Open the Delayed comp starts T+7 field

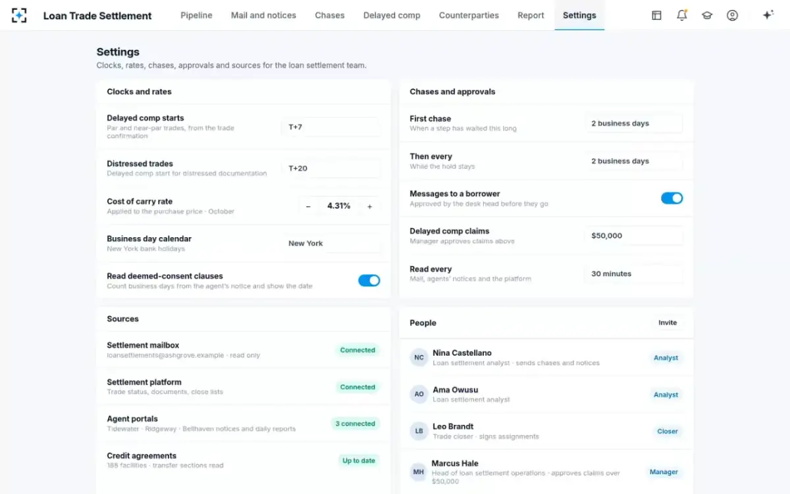[x=331, y=127]
